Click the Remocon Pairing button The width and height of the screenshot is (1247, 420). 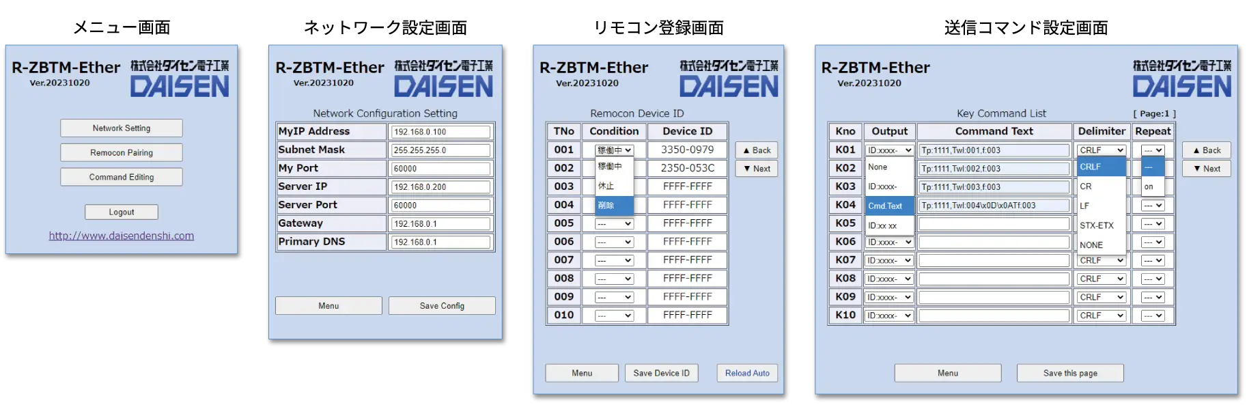(x=122, y=153)
